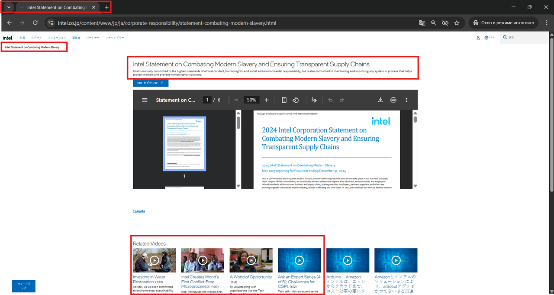Image resolution: width=554 pixels, height=295 pixels.
Task: Download the PDF with the download icon
Action: 380,100
